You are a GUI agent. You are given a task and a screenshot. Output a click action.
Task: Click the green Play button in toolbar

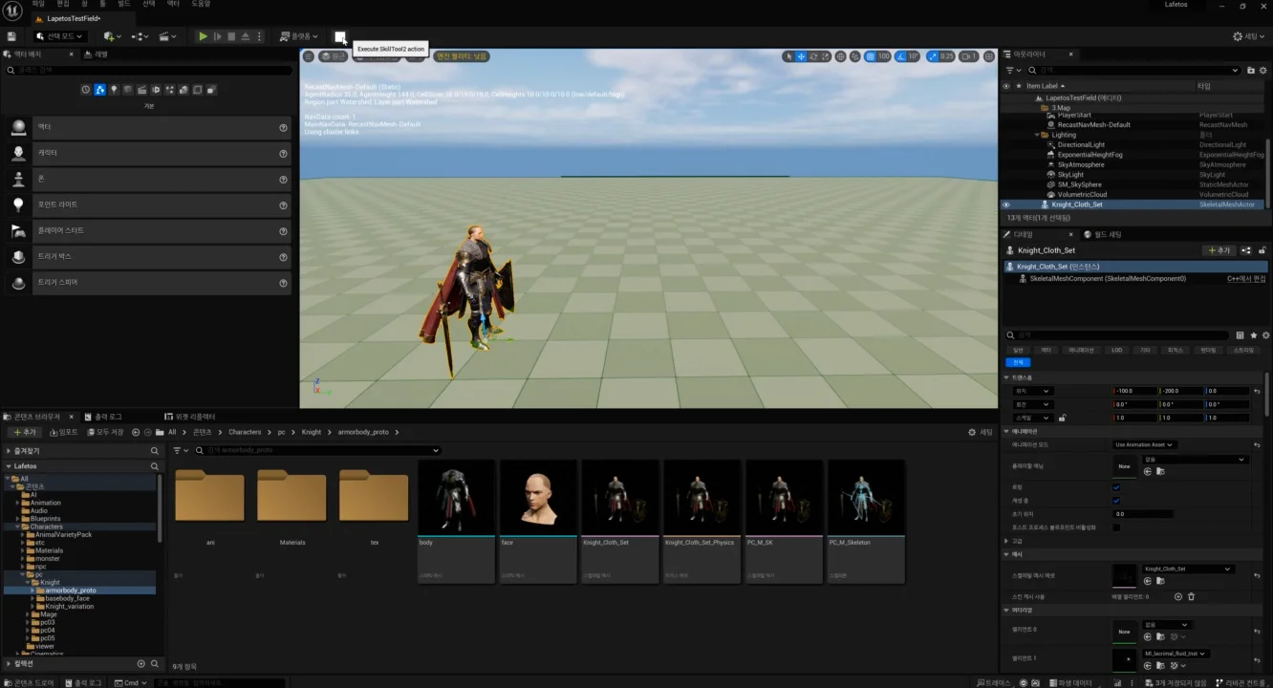coord(203,36)
